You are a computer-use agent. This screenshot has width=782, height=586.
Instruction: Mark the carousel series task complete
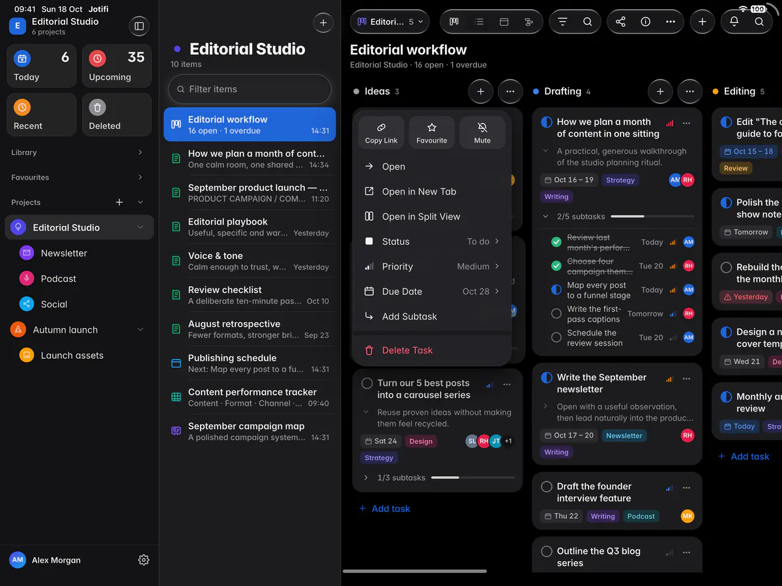(x=367, y=384)
